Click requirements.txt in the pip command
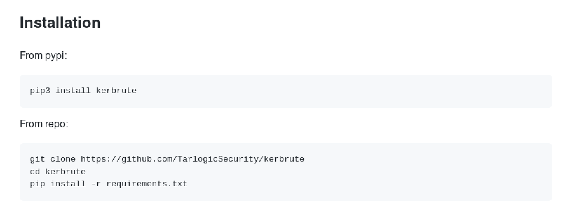 [x=147, y=184]
